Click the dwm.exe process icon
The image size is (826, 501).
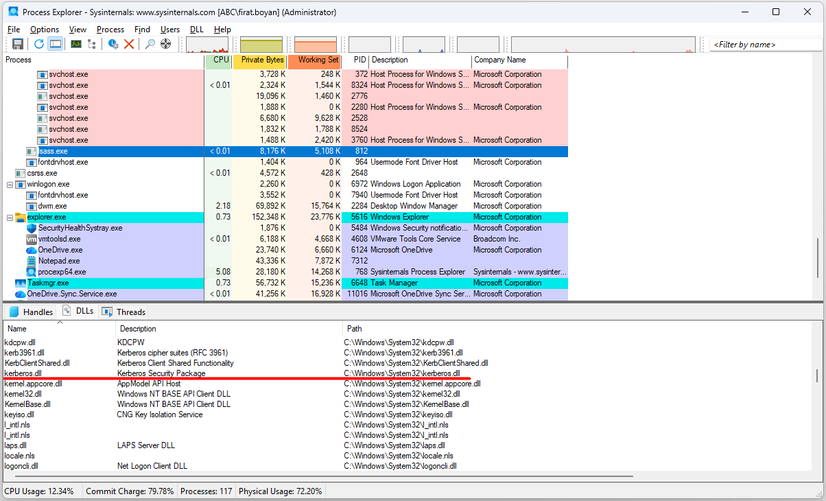pos(32,206)
